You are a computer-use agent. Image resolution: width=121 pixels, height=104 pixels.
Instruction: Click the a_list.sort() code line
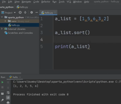pos(72,33)
